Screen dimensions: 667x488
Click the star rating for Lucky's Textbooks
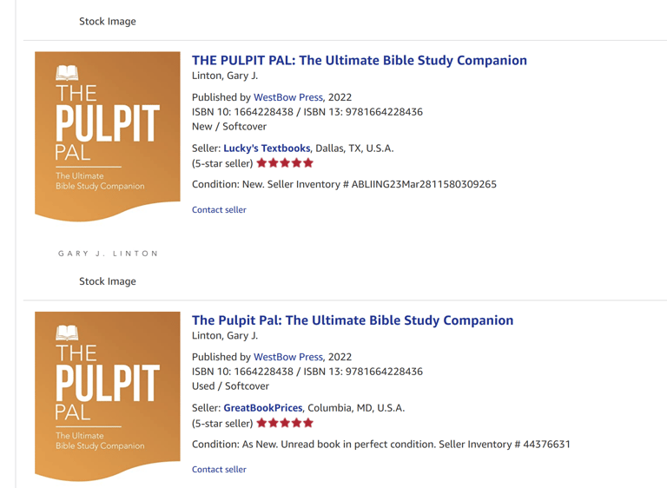coord(285,162)
